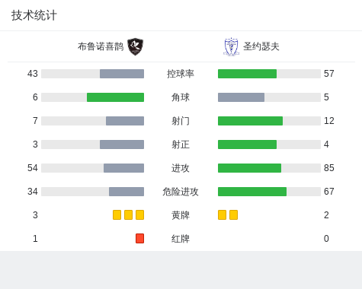This screenshot has width=362, height=289.
Task: Click the first yellow card of 圣约瑟夫
Action: (222, 214)
